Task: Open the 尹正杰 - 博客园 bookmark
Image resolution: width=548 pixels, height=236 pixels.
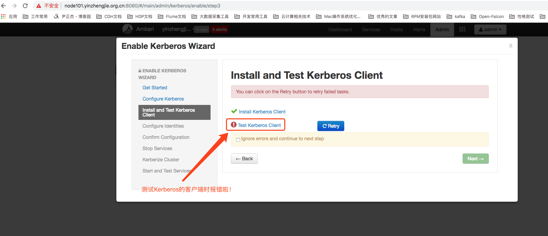Action: pyautogui.click(x=72, y=16)
